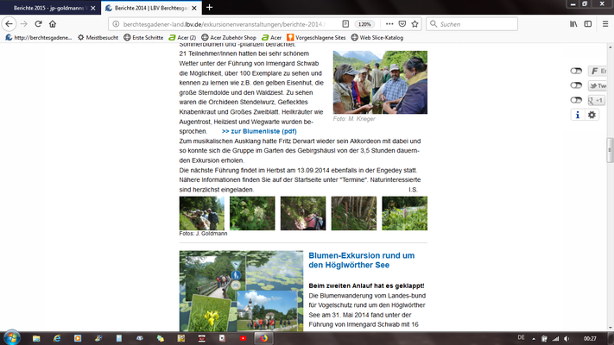Enable the Facebook share toggle
This screenshot has height=345, width=614.
tap(576, 71)
